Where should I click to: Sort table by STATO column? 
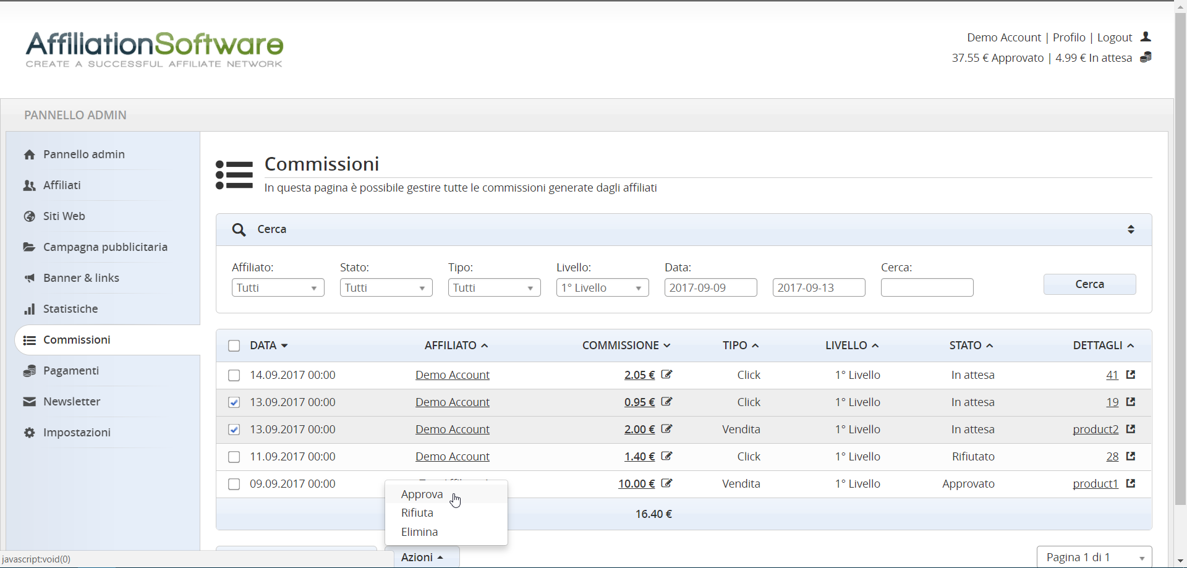point(971,345)
